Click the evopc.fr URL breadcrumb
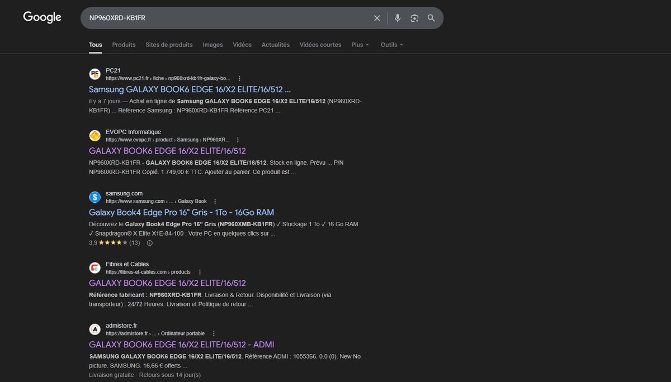Screen dimensions: 671x382 [167, 140]
